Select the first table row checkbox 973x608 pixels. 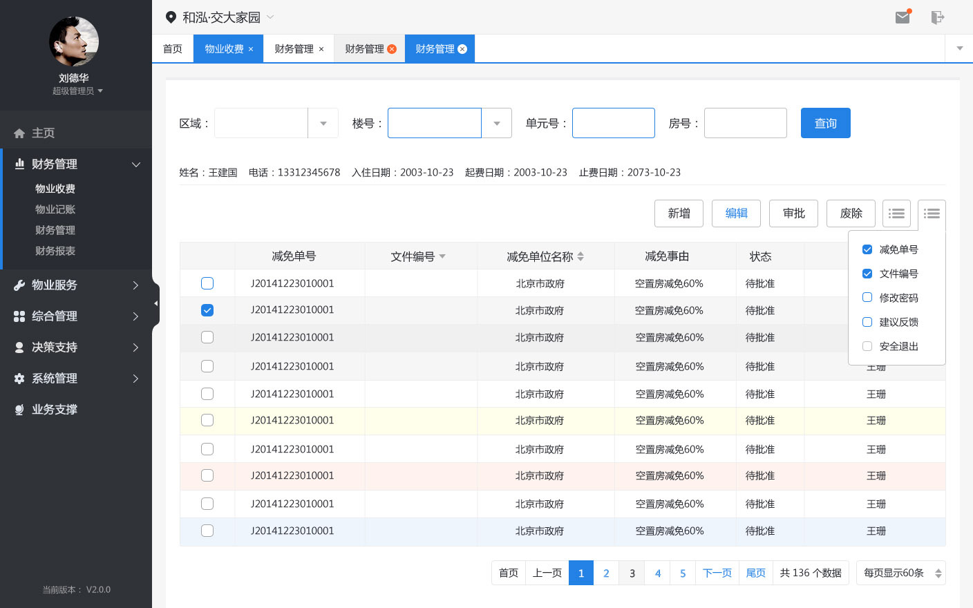pos(207,283)
